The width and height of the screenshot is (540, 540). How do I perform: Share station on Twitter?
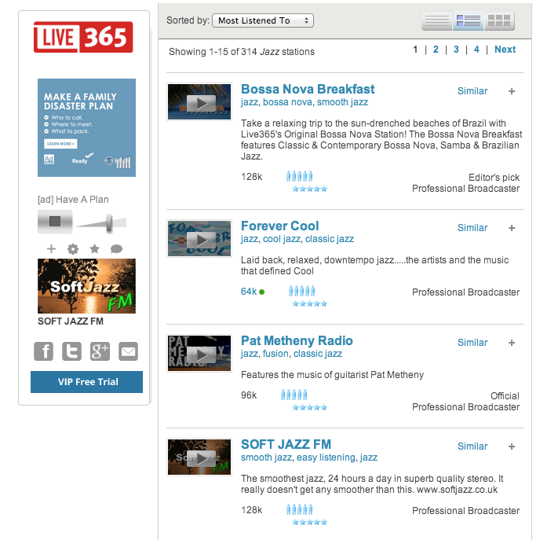coord(71,351)
